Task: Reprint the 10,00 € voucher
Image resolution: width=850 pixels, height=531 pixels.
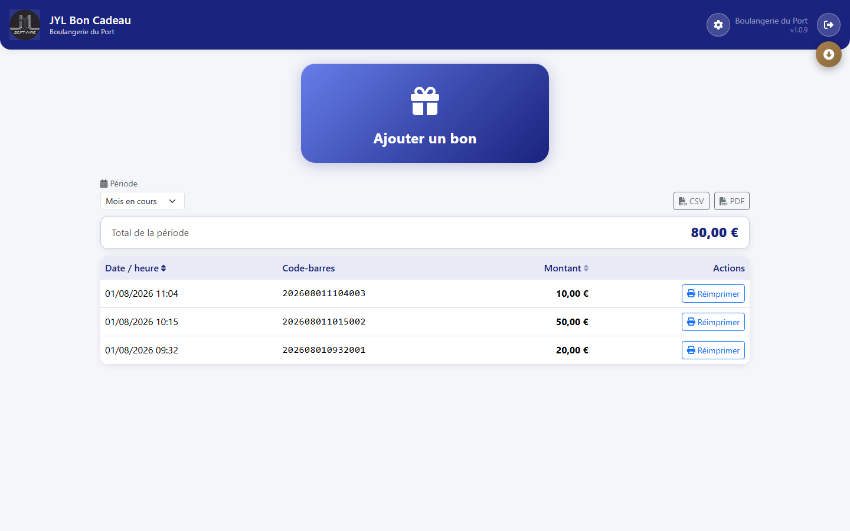Action: [x=713, y=294]
